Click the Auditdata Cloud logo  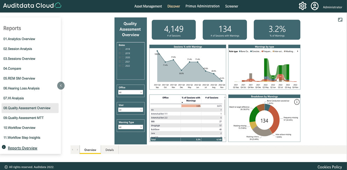point(32,6)
